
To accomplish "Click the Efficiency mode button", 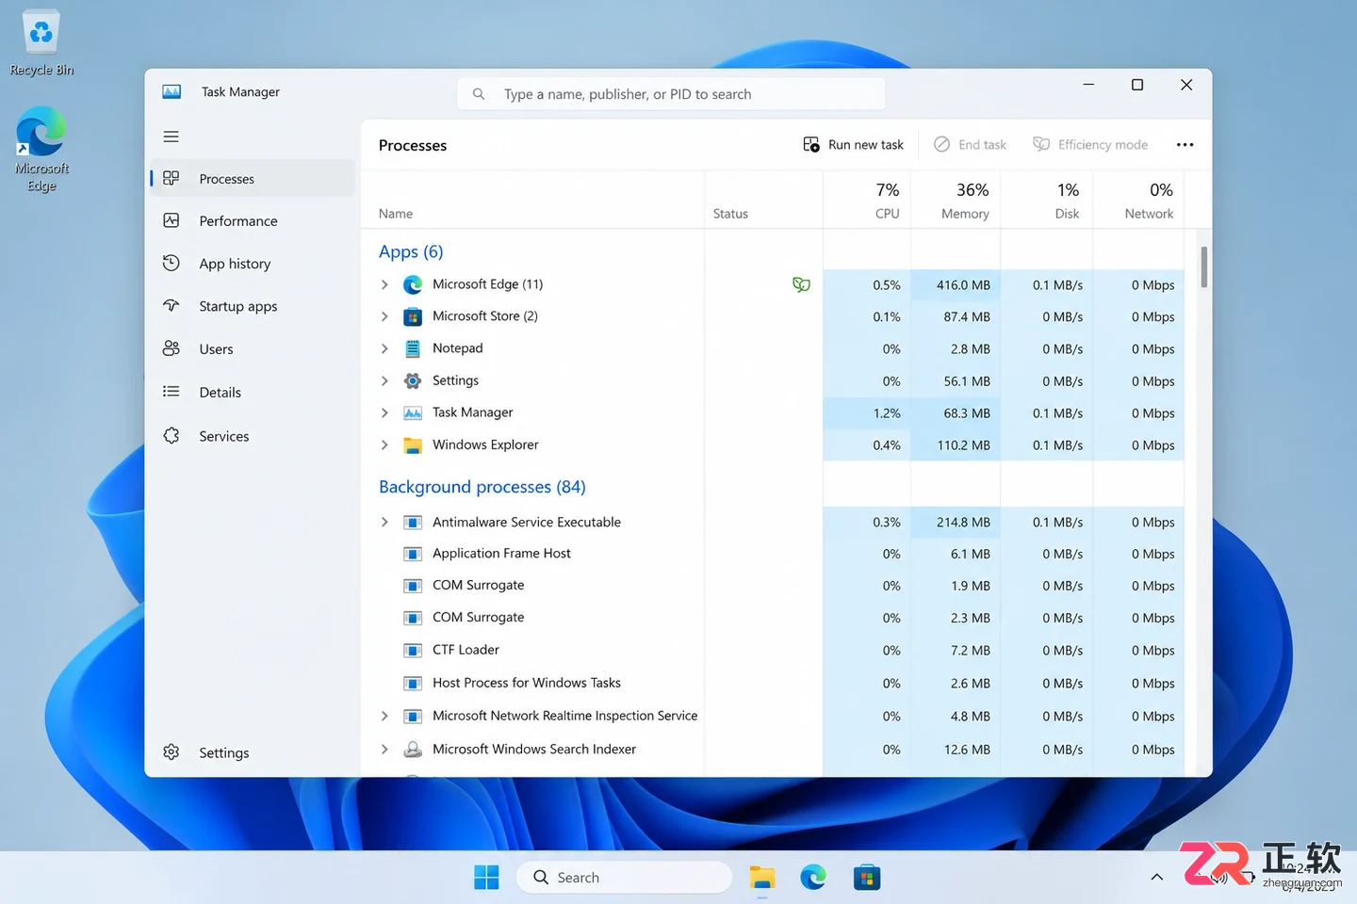I will [x=1090, y=144].
